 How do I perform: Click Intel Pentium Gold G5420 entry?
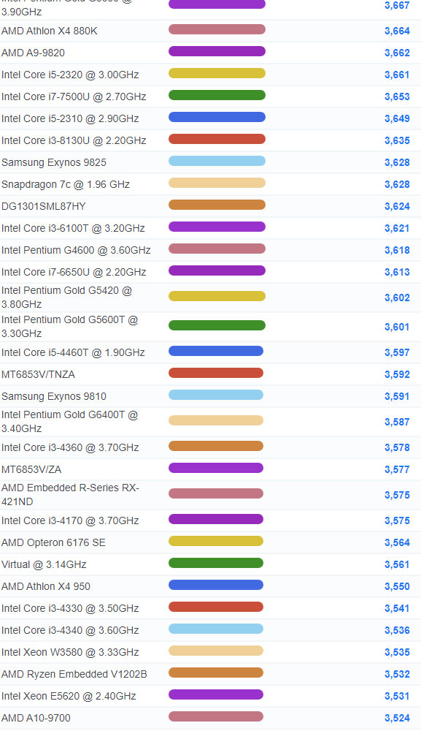pos(66,298)
